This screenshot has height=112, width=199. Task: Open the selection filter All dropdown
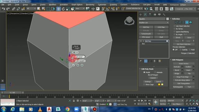pyautogui.click(x=31, y=8)
